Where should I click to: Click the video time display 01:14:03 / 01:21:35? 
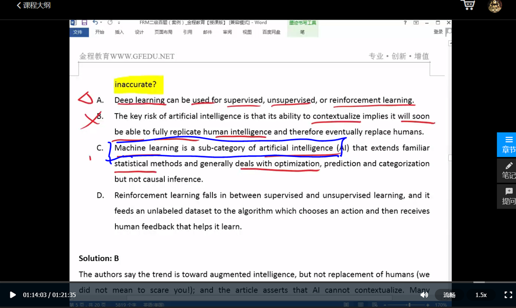tap(49, 295)
